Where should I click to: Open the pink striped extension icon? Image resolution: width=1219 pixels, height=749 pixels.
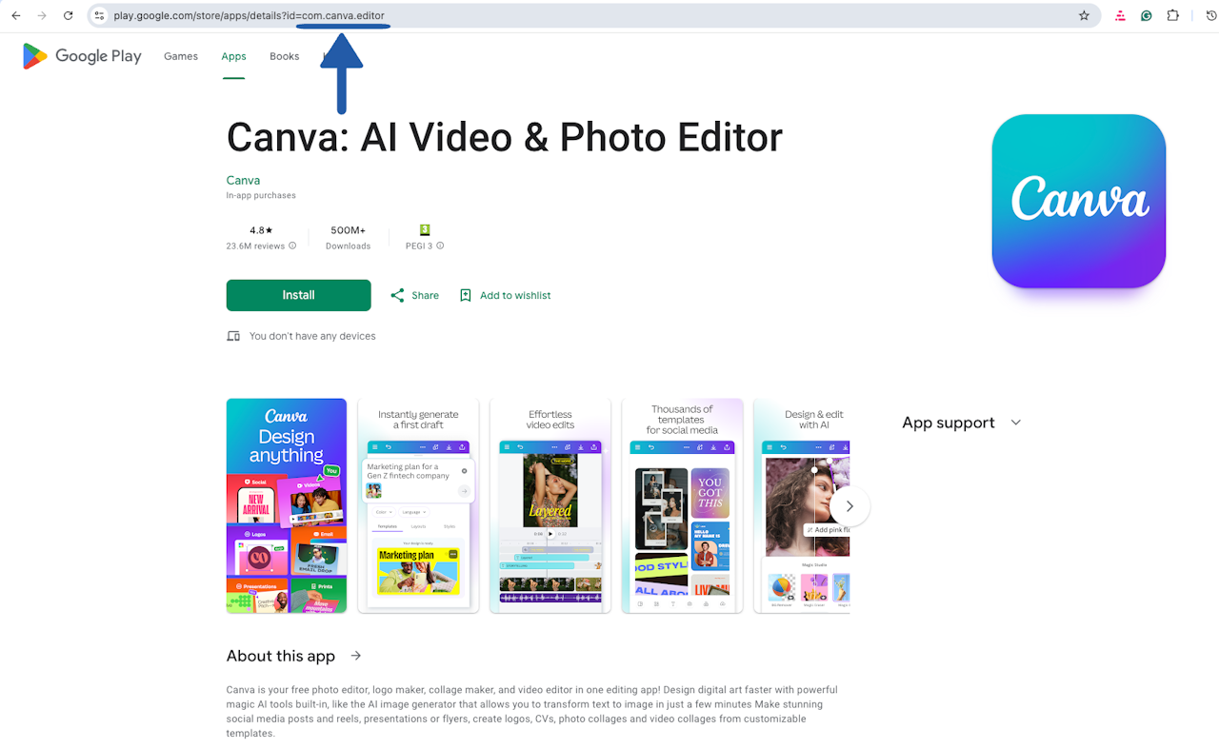(1121, 15)
